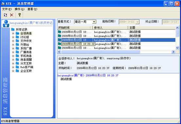Click the 企业互联 folder icon
This screenshot has width=181, height=124.
pos(17,71)
